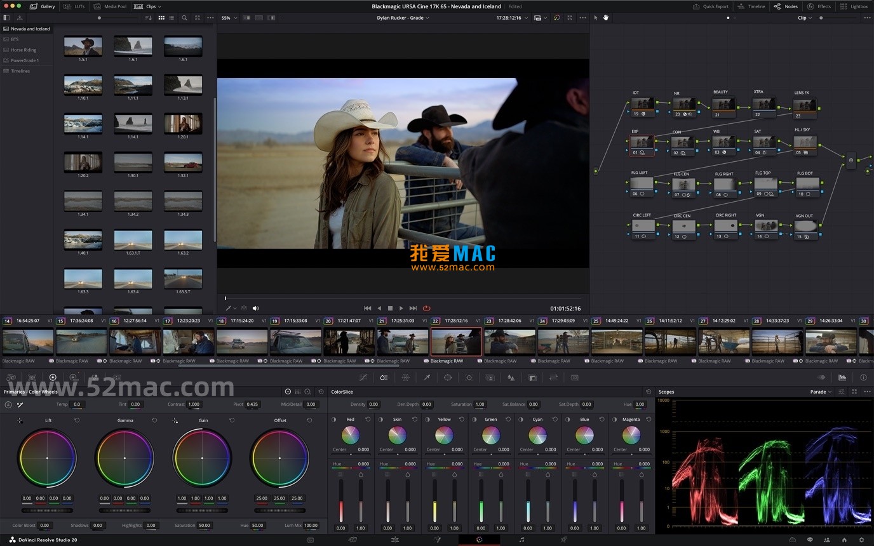The image size is (874, 546).
Task: Click the Quick Export button
Action: point(711,6)
